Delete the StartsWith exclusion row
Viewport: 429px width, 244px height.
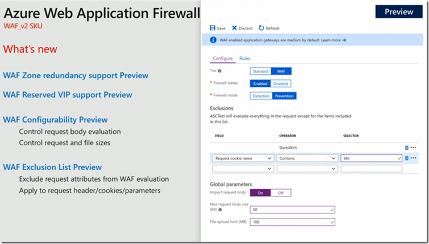[406, 148]
